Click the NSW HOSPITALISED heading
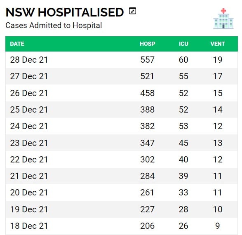Viewport: 242px width, 235px height. click(65, 12)
